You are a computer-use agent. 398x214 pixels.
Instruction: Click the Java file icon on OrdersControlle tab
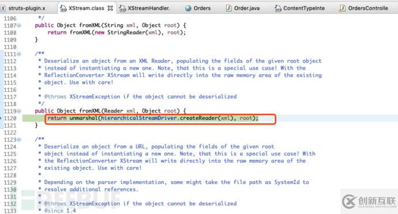pyautogui.click(x=342, y=9)
